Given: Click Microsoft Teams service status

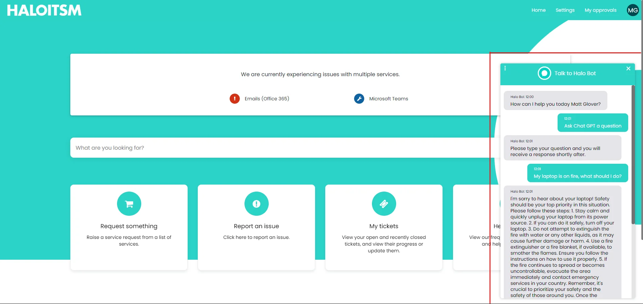Looking at the screenshot, I should tap(388, 99).
